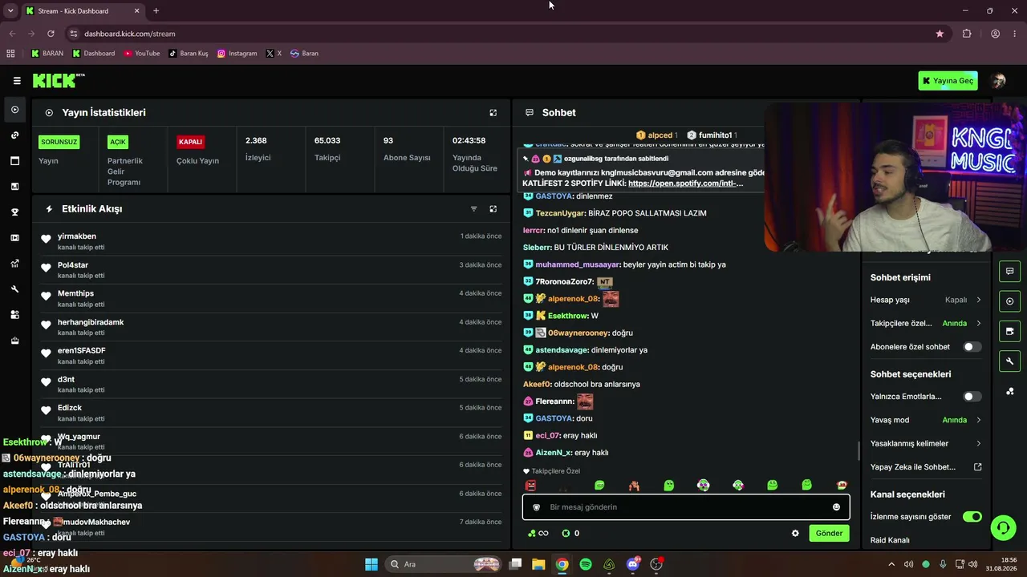Click the Kick logo

pyautogui.click(x=59, y=80)
